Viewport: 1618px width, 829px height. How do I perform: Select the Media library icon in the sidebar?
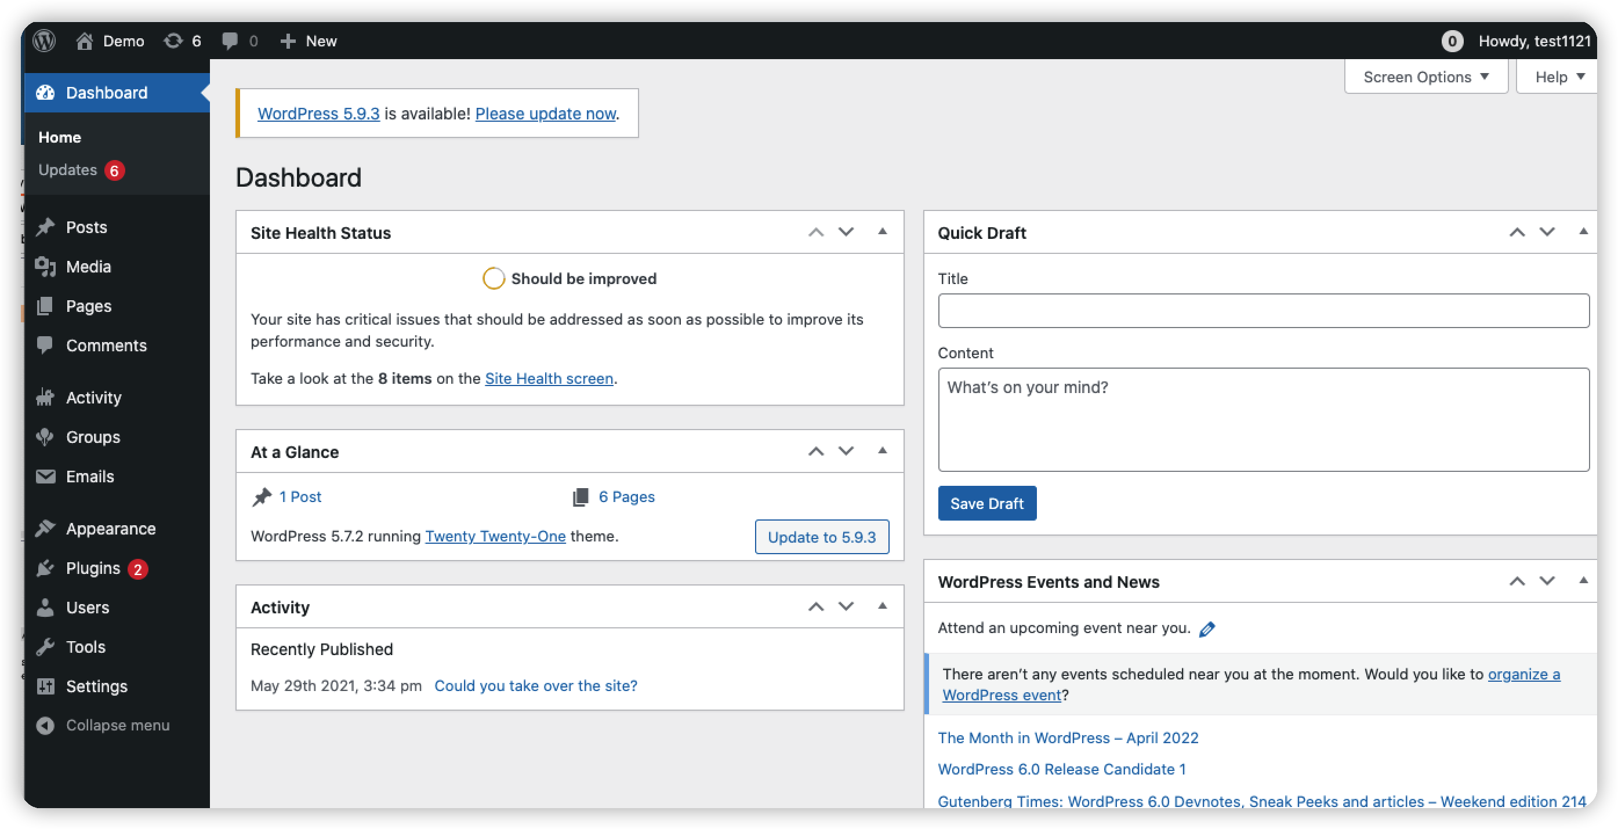(46, 266)
